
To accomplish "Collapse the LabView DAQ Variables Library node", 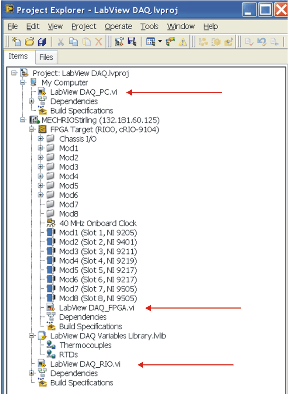I will (32, 336).
